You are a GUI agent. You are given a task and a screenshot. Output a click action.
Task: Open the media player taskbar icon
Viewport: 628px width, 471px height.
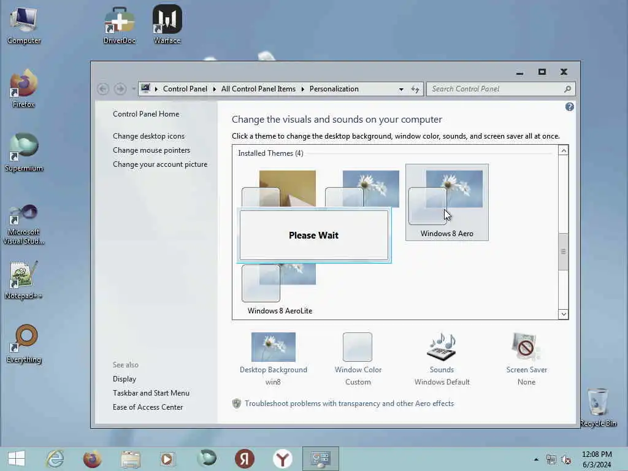(x=167, y=459)
